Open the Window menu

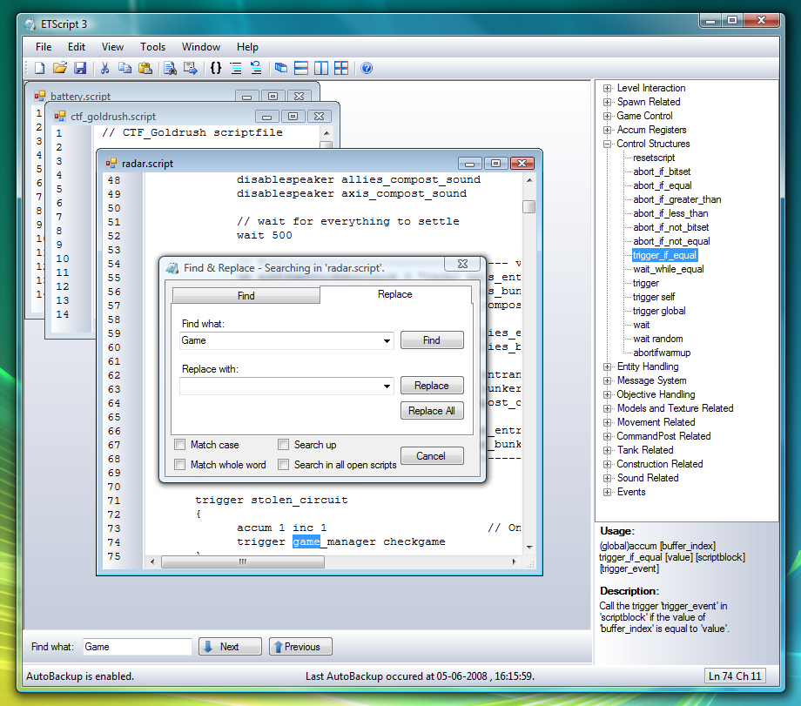coord(201,47)
